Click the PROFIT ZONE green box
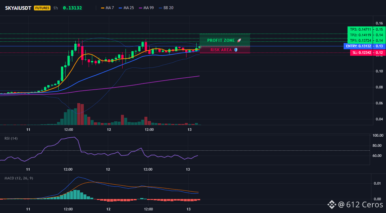The height and width of the screenshot is (213, 386). click(225, 40)
